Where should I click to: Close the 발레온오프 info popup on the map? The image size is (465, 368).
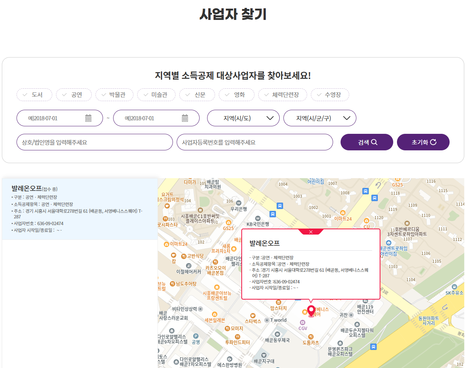[x=311, y=232]
